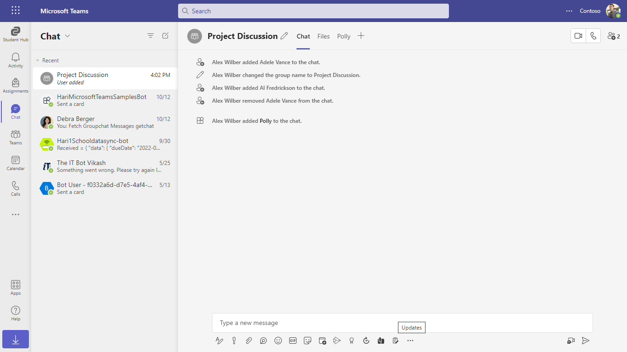Click the Type a new message field
Screen dimensions: 627x352
403,323
